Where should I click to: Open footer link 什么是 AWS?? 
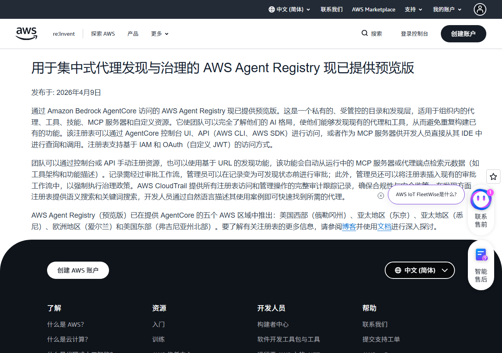pos(65,324)
